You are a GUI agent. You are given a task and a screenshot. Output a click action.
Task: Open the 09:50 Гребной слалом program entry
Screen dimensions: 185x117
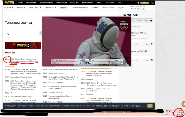point(23,71)
